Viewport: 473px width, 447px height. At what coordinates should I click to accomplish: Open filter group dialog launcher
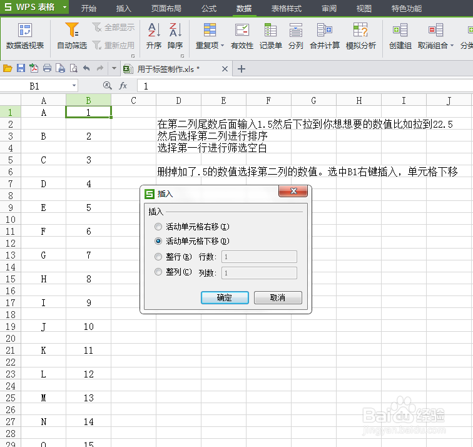(x=133, y=56)
